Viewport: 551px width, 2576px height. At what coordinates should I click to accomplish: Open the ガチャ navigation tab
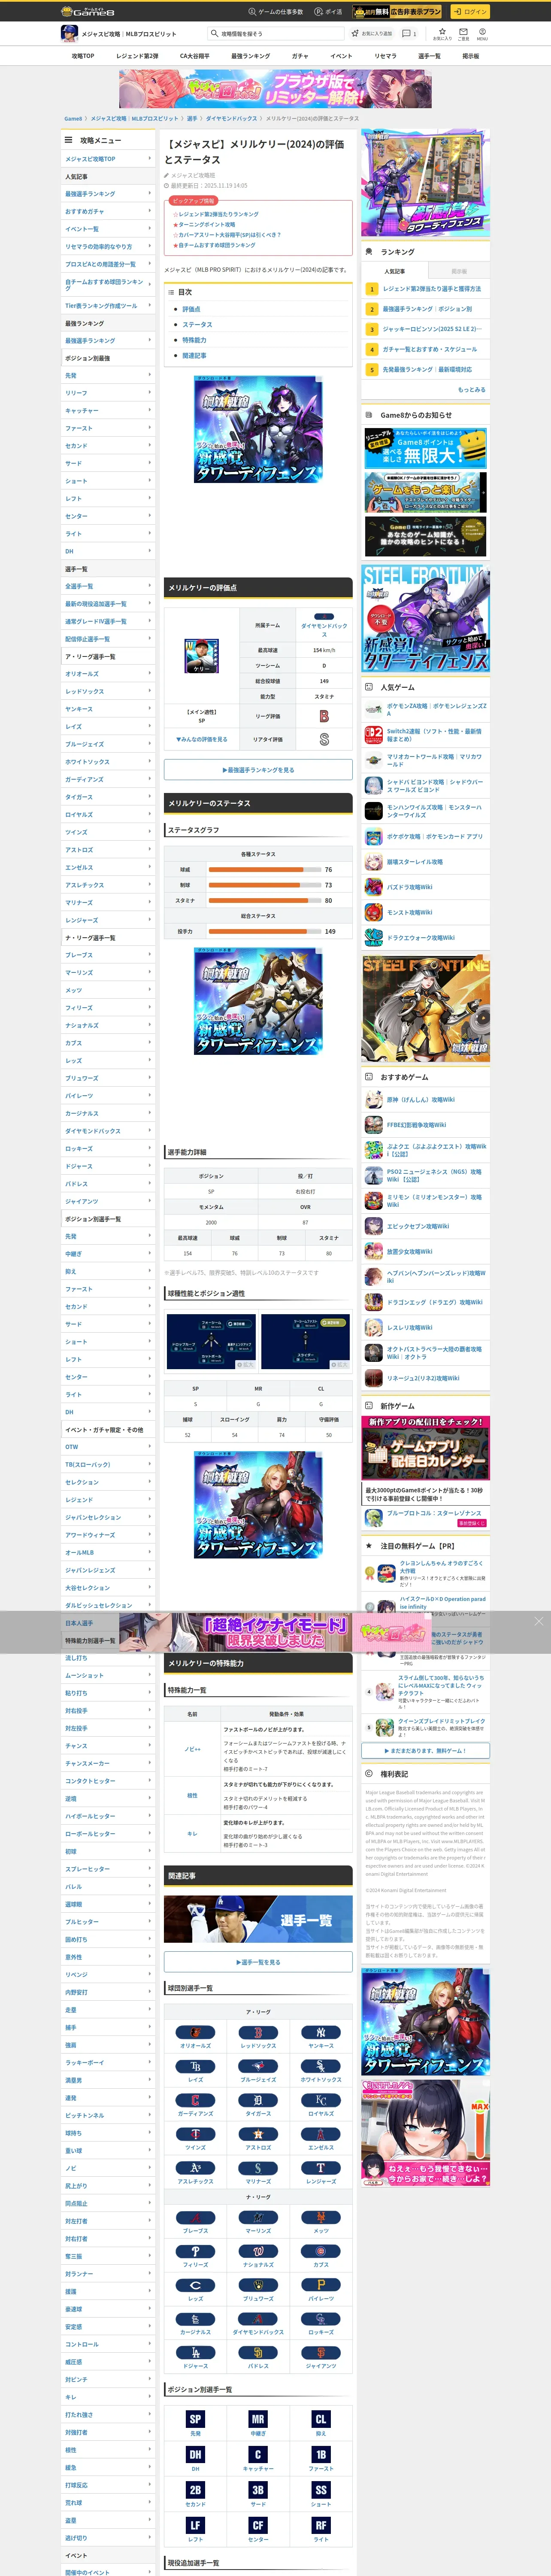click(300, 56)
